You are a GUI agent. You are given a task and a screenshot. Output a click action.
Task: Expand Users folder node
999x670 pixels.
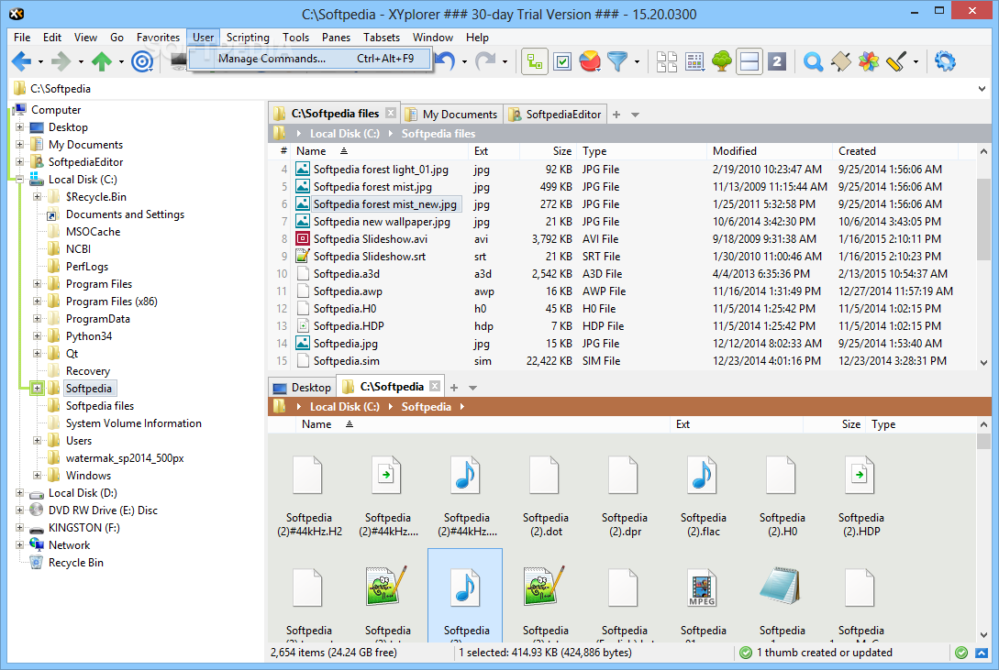tap(37, 440)
